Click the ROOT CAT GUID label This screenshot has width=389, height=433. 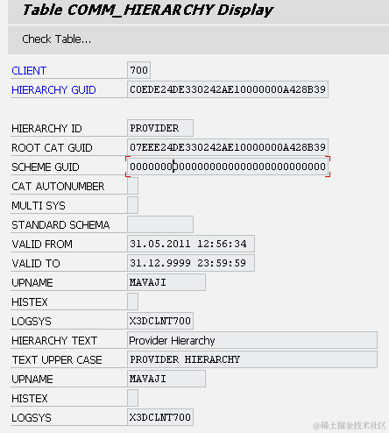(52, 148)
